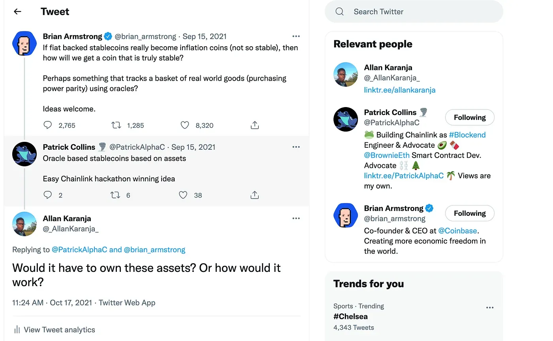553x341 pixels.
Task: Like Patrick Collins's tweet
Action: pyautogui.click(x=183, y=195)
